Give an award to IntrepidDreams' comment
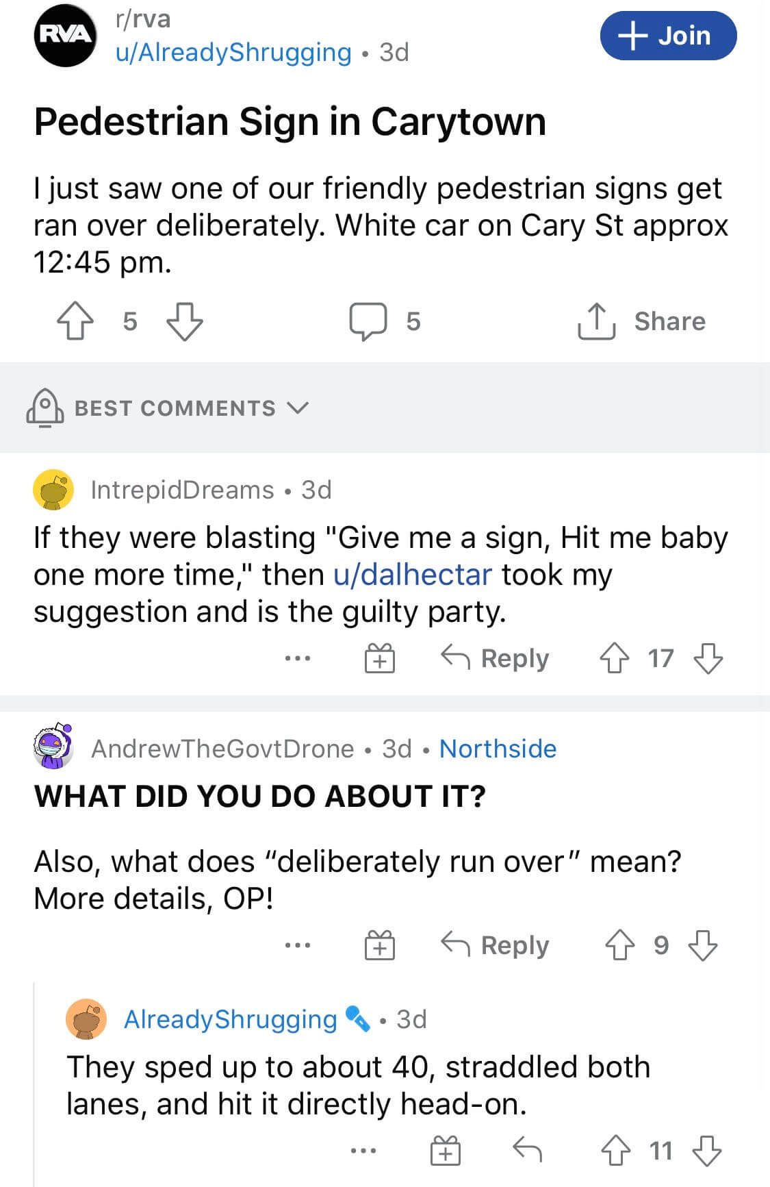Viewport: 770px width, 1187px height. pos(379,659)
